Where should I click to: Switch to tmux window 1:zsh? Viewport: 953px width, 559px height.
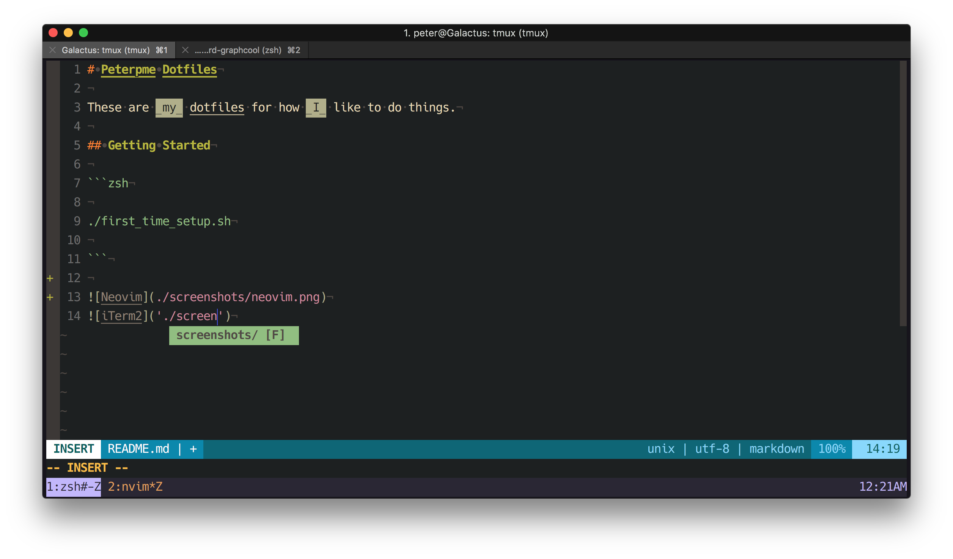pyautogui.click(x=74, y=487)
